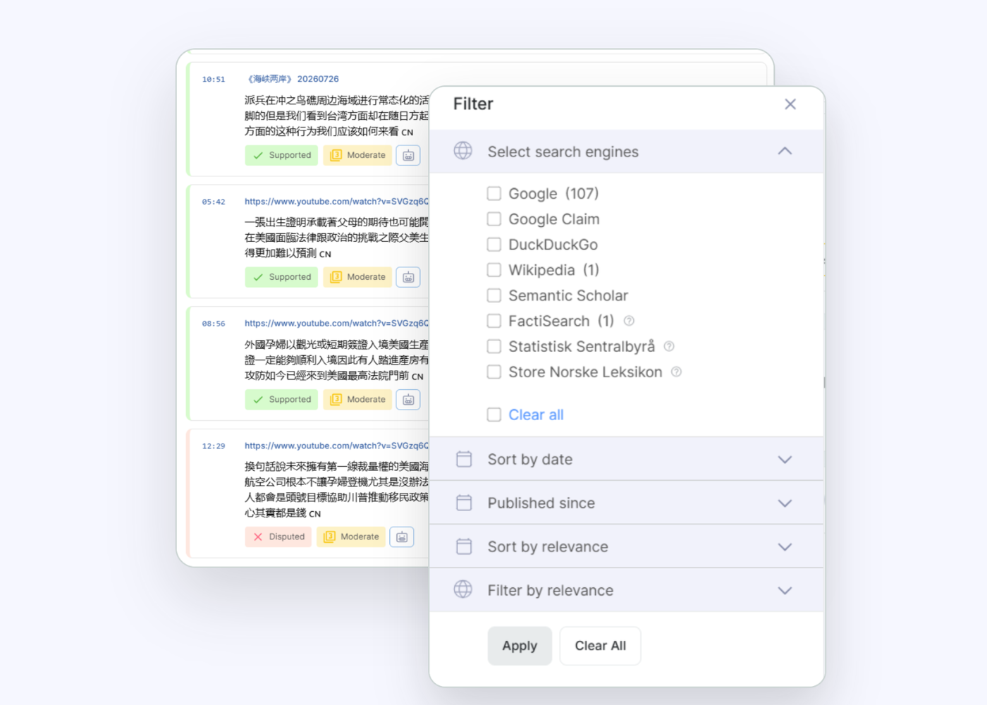Toggle the FactiSearch (1) checkbox

[x=494, y=321]
